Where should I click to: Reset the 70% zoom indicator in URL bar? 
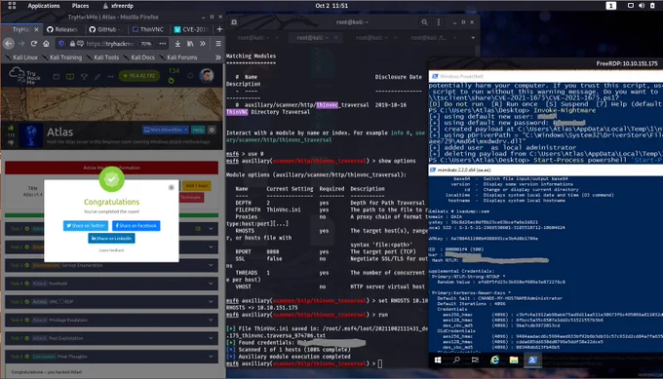click(146, 43)
